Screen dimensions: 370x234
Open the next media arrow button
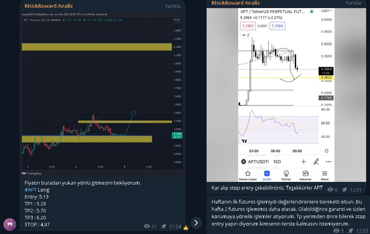pos(196,223)
